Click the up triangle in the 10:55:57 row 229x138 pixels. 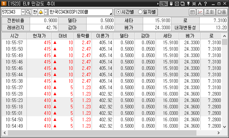[x=55, y=42]
